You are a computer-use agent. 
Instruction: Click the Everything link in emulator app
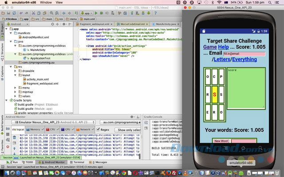245,59
